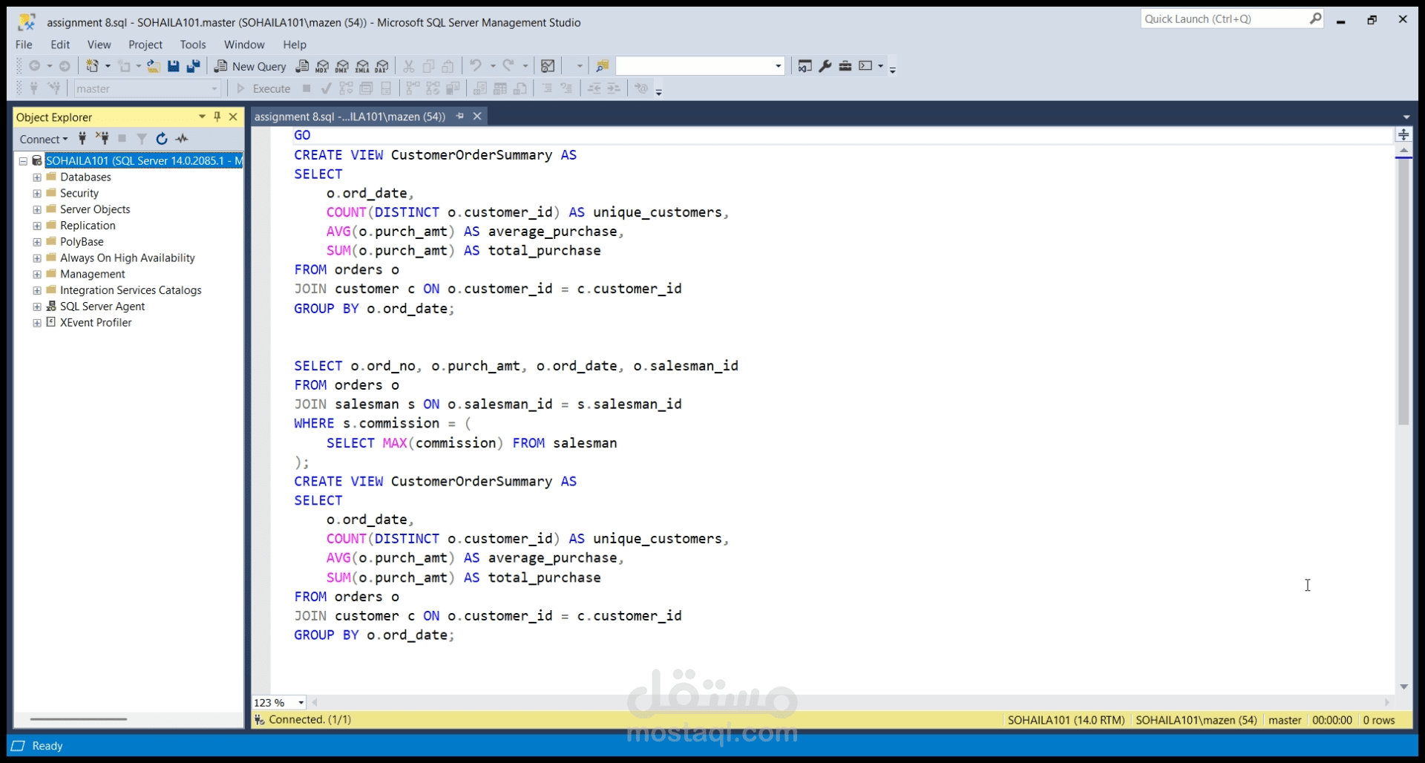Click the Parse checkmark icon

(326, 88)
